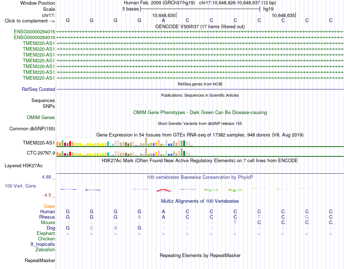Click the A base in the Human alignment row

pyautogui.click(x=163, y=212)
